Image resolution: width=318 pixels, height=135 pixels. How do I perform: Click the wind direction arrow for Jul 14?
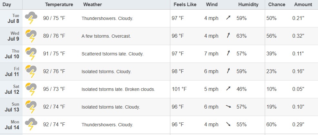point(228,124)
